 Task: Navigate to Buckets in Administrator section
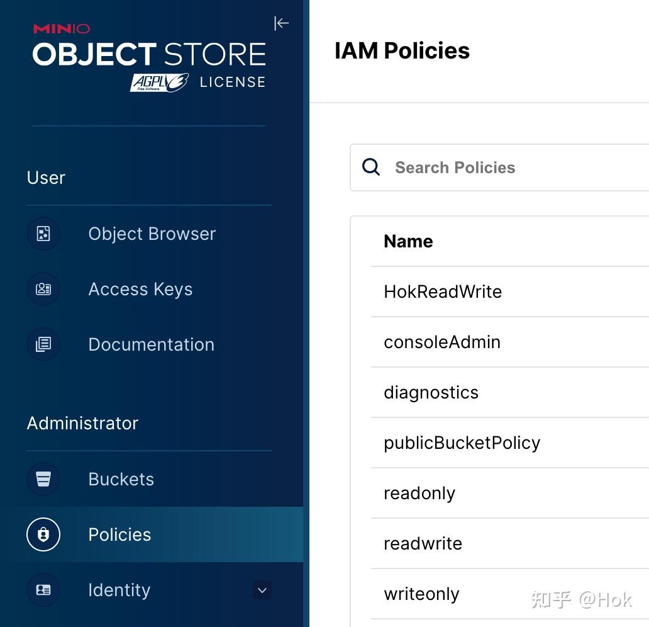tap(121, 479)
